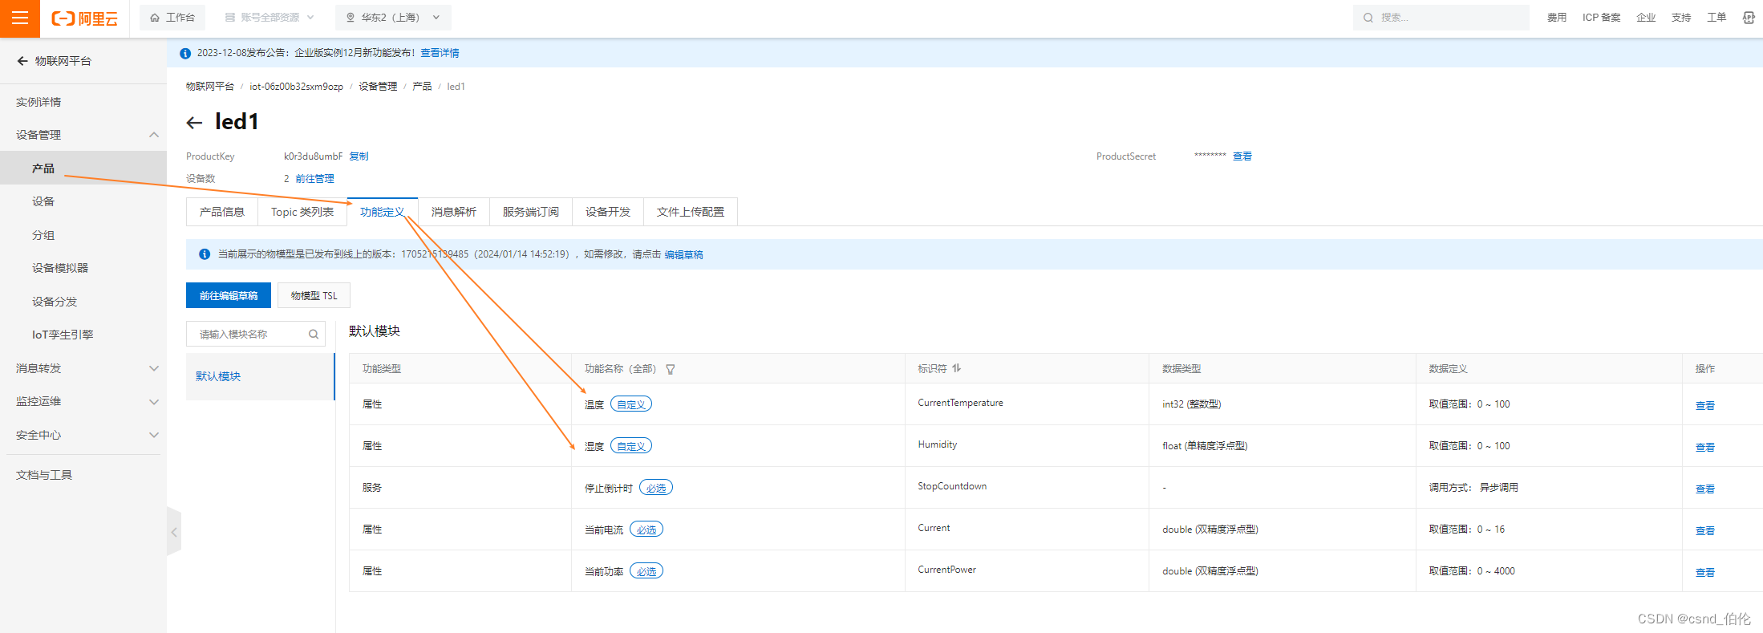Screen dimensions: 1763x633
Task: Click the 自定义 tag on 温度 row
Action: tap(631, 404)
